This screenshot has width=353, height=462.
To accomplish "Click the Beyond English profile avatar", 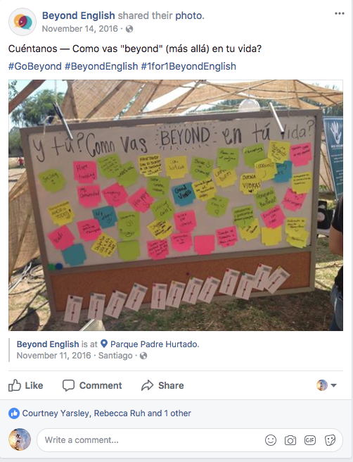I will click(23, 22).
